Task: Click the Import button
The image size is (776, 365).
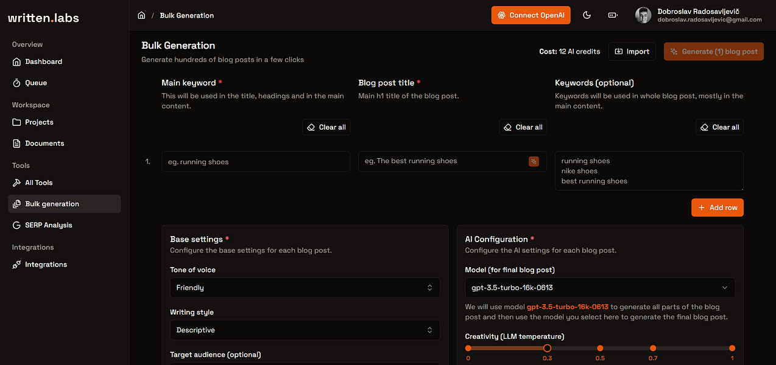Action: [632, 52]
